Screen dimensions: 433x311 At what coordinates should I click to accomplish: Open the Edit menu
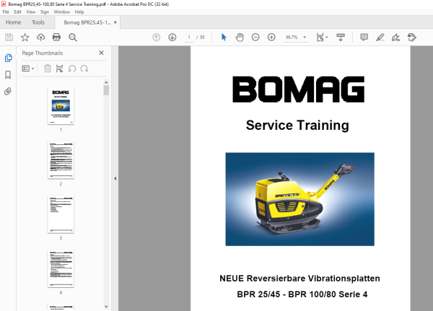(x=17, y=12)
